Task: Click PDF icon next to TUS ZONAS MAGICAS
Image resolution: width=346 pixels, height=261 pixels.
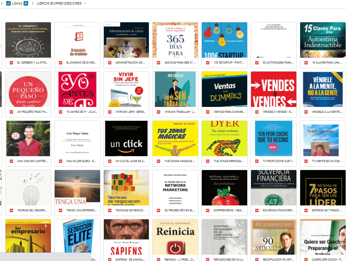Action: [158, 161]
